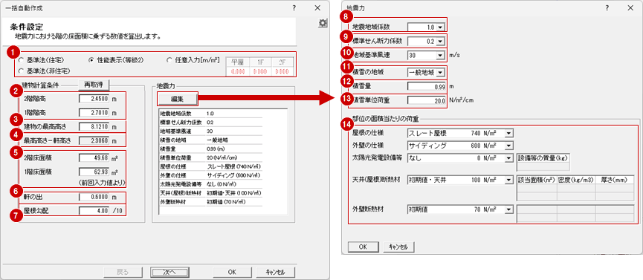Open the 地震地域係数 dropdown
643x280 pixels.
pyautogui.click(x=440, y=27)
